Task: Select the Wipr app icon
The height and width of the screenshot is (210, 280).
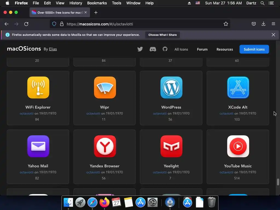Action: [105, 87]
